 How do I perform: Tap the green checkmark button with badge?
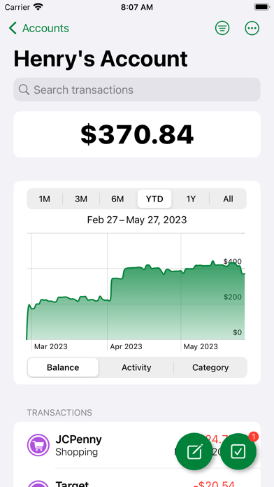(x=238, y=451)
